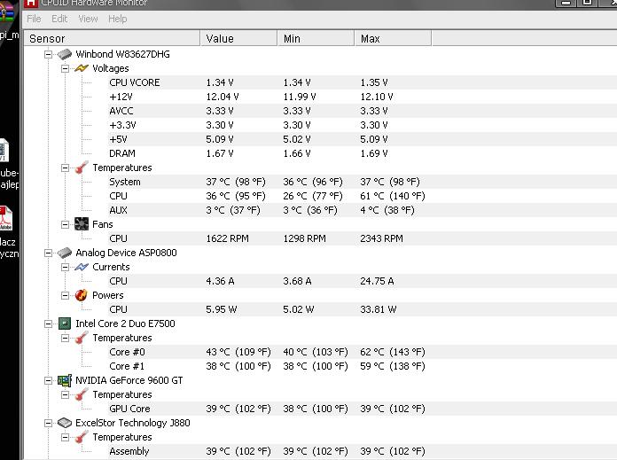Click the 61 °C CPU max temperature
The image size is (617, 460).
click(x=393, y=196)
